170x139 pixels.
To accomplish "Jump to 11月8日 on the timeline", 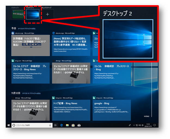I will [147, 116].
